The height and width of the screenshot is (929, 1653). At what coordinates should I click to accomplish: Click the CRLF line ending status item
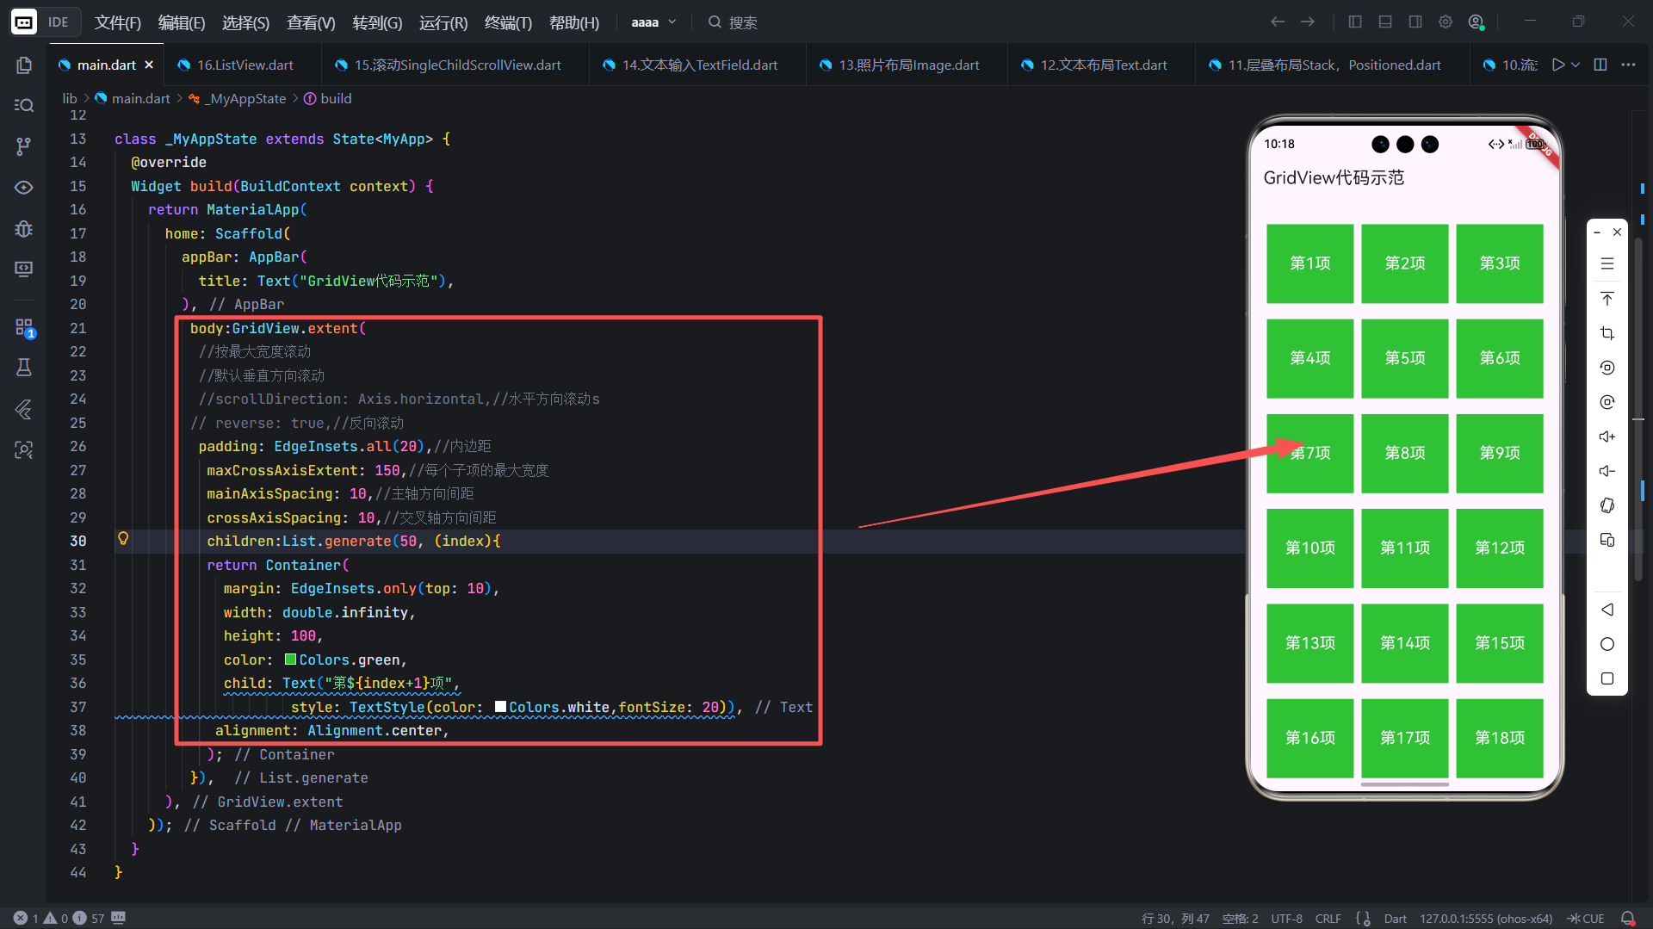pos(1328,918)
